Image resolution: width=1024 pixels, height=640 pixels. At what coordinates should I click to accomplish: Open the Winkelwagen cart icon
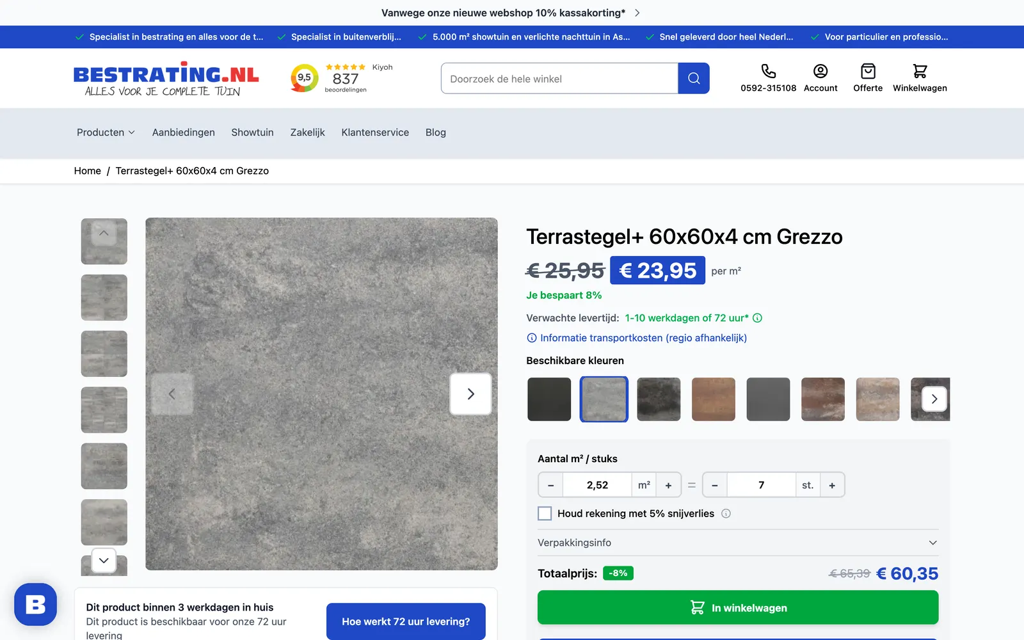click(920, 71)
